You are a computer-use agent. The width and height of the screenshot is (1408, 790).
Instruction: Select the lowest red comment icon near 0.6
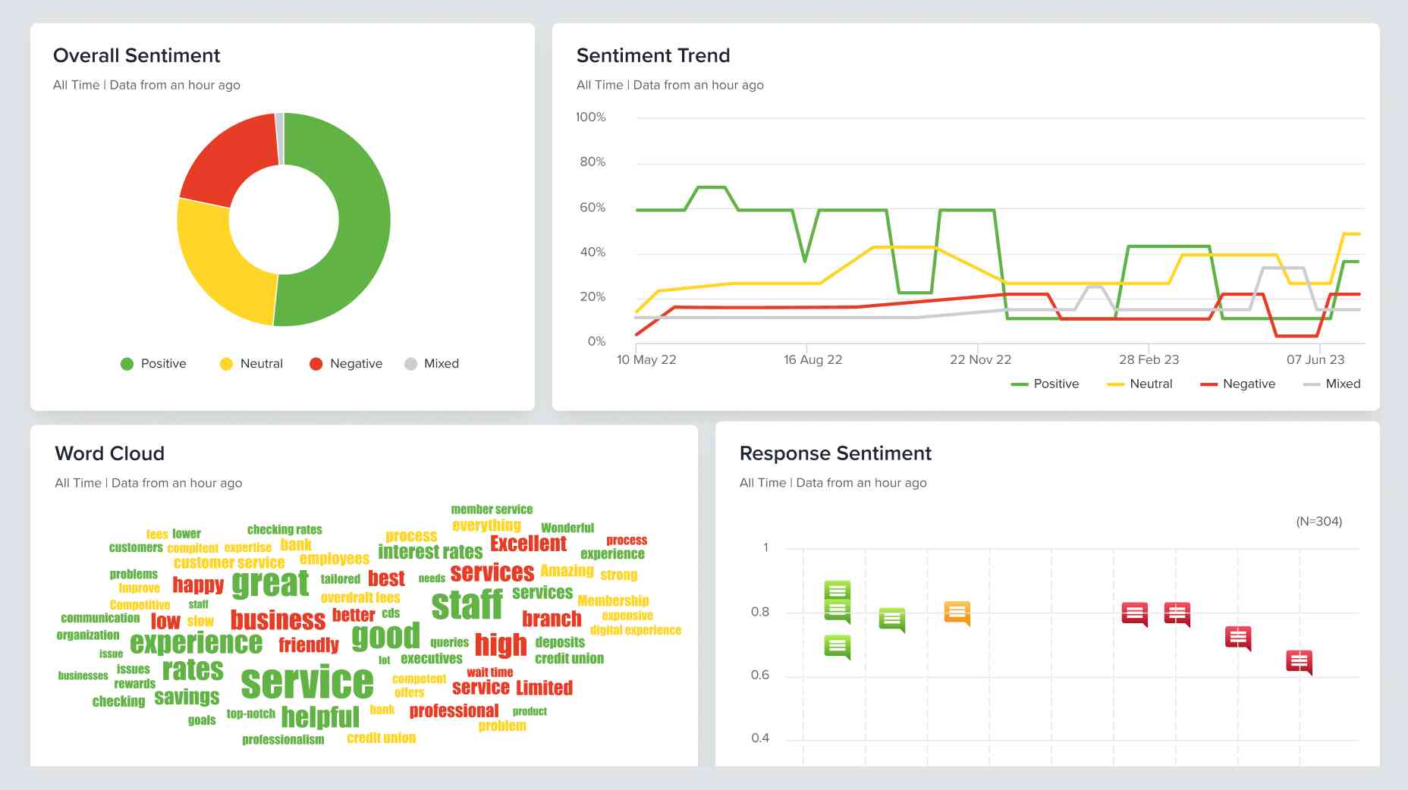click(1299, 662)
